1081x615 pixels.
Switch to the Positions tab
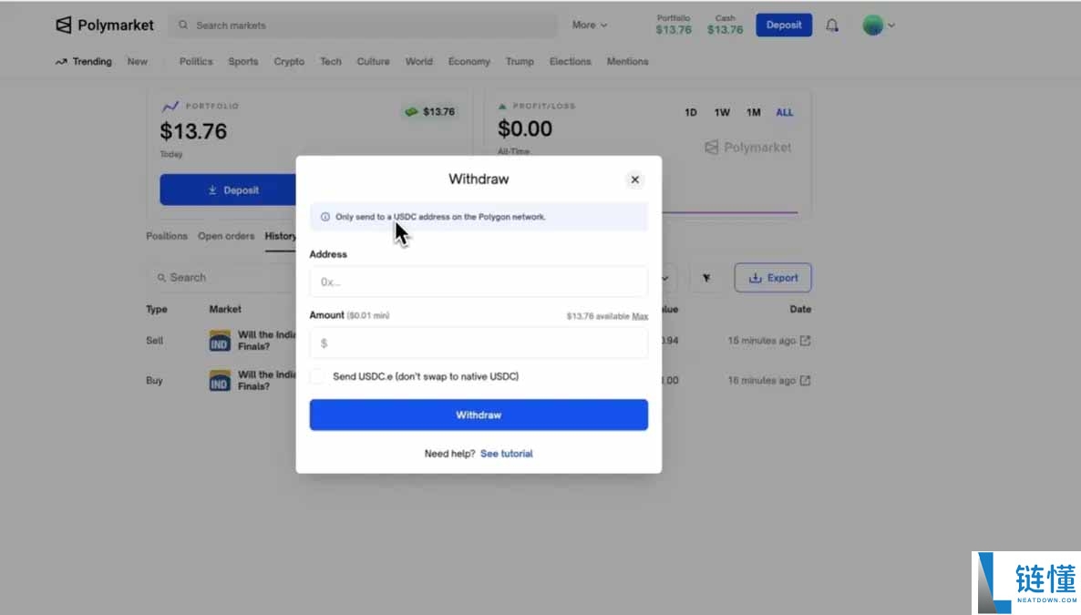(166, 236)
